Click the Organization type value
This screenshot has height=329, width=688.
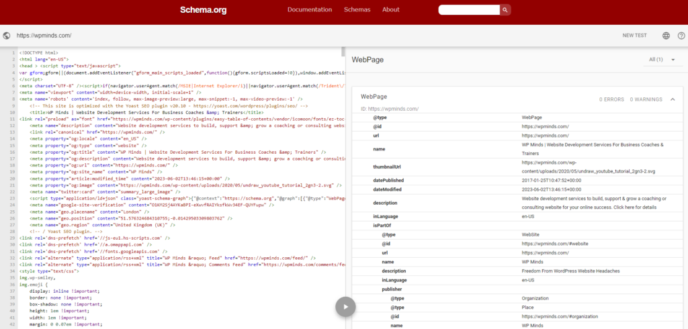[535, 298]
